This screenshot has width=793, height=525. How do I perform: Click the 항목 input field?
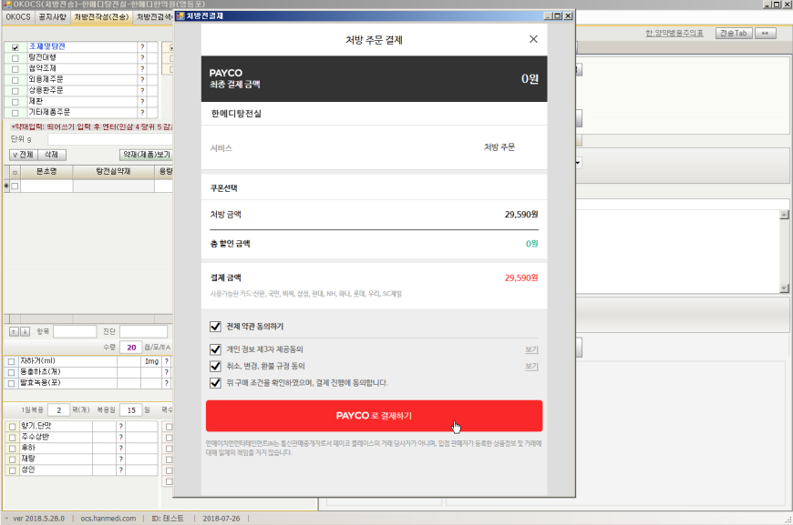(x=75, y=332)
